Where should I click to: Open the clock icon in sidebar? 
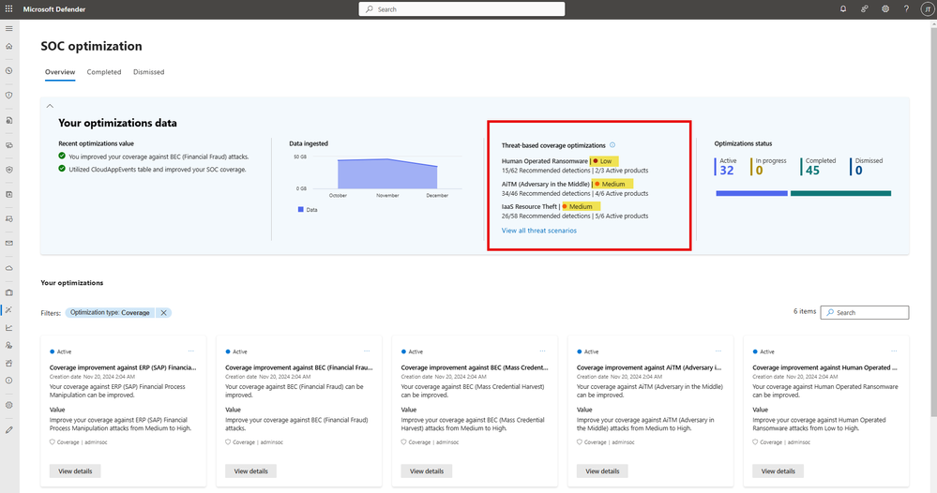pyautogui.click(x=9, y=70)
